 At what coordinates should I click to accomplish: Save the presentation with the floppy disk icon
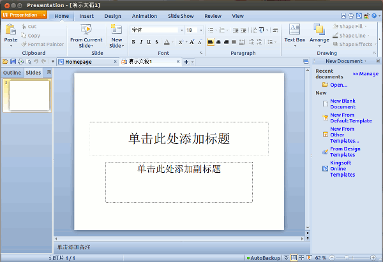(13, 62)
